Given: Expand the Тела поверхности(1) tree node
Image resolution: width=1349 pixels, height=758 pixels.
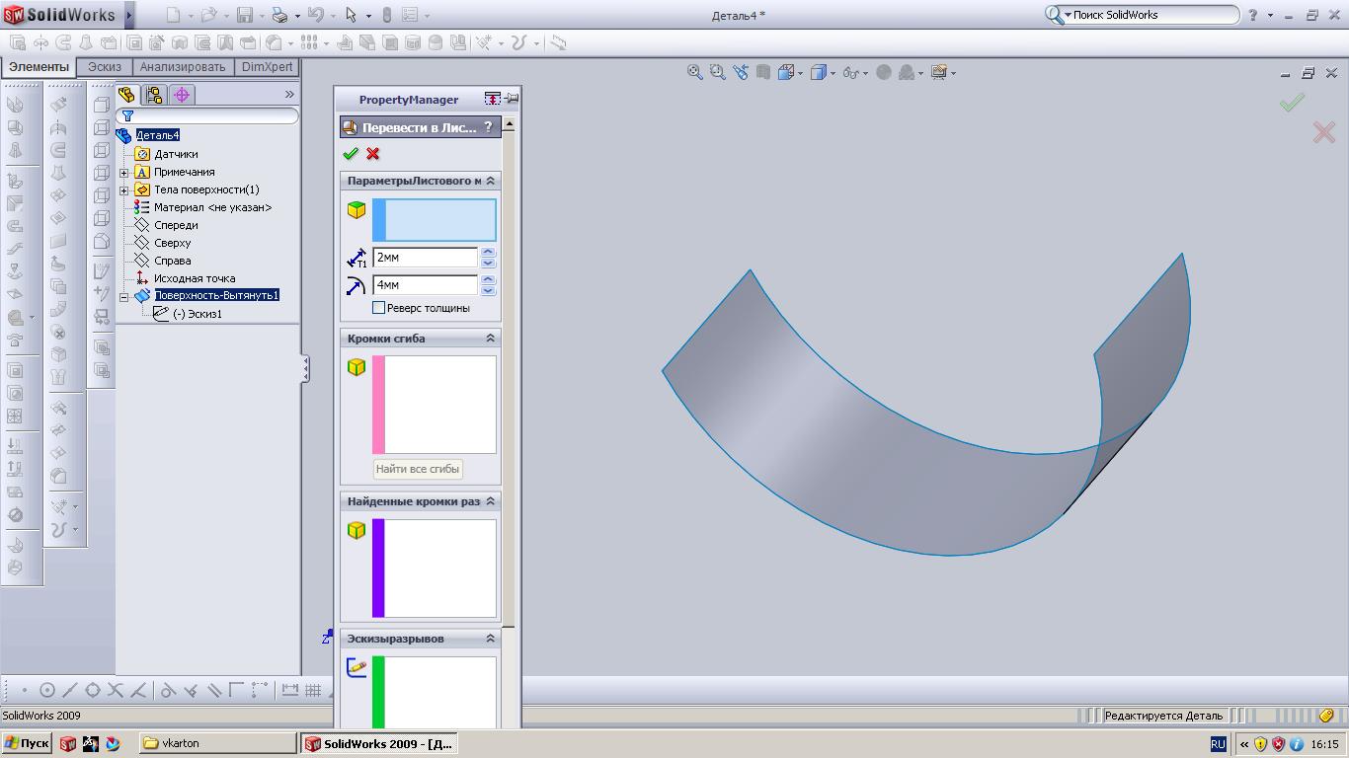Looking at the screenshot, I should point(124,189).
